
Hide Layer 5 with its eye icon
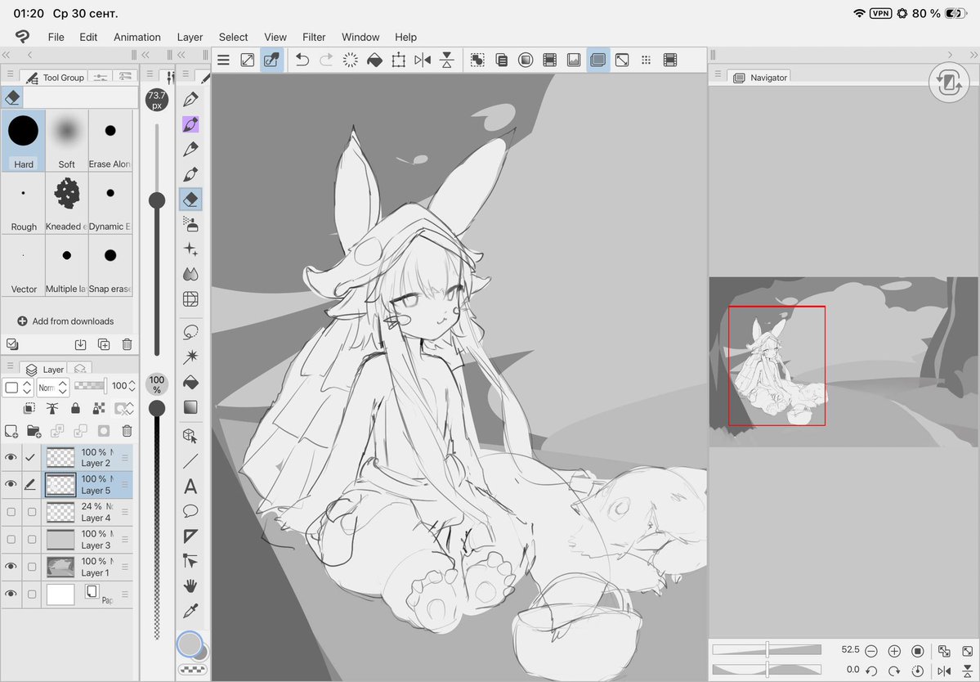11,484
